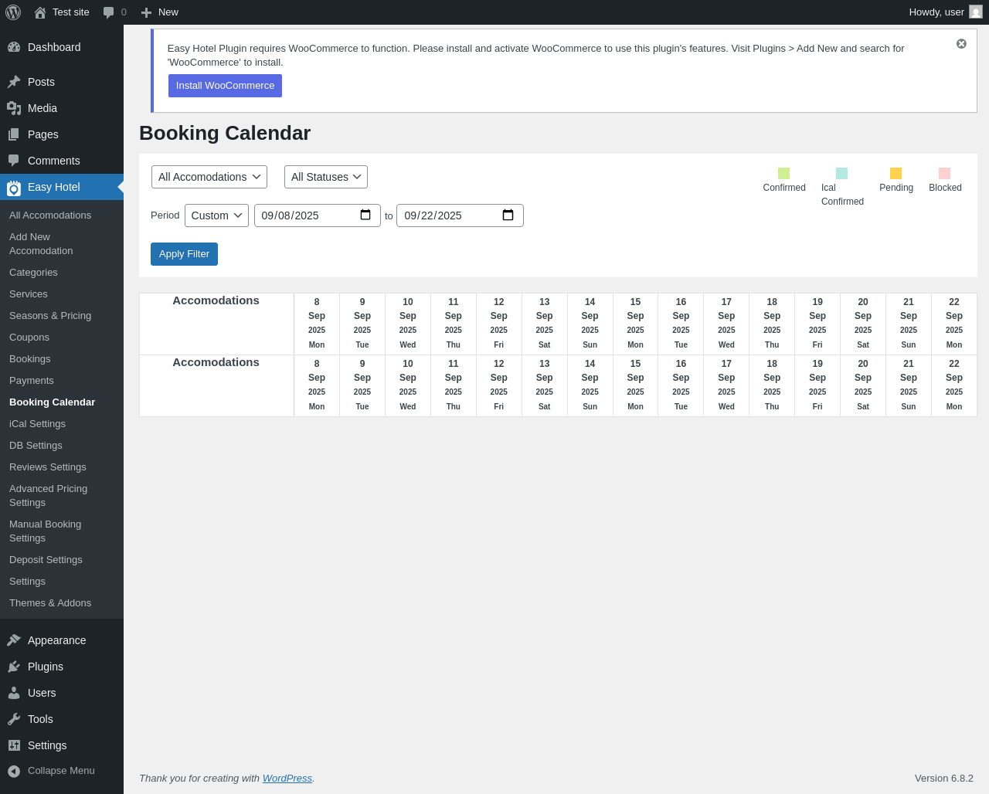Click the Dashboard gauge icon
This screenshot has height=794, width=989.
pyautogui.click(x=14, y=47)
